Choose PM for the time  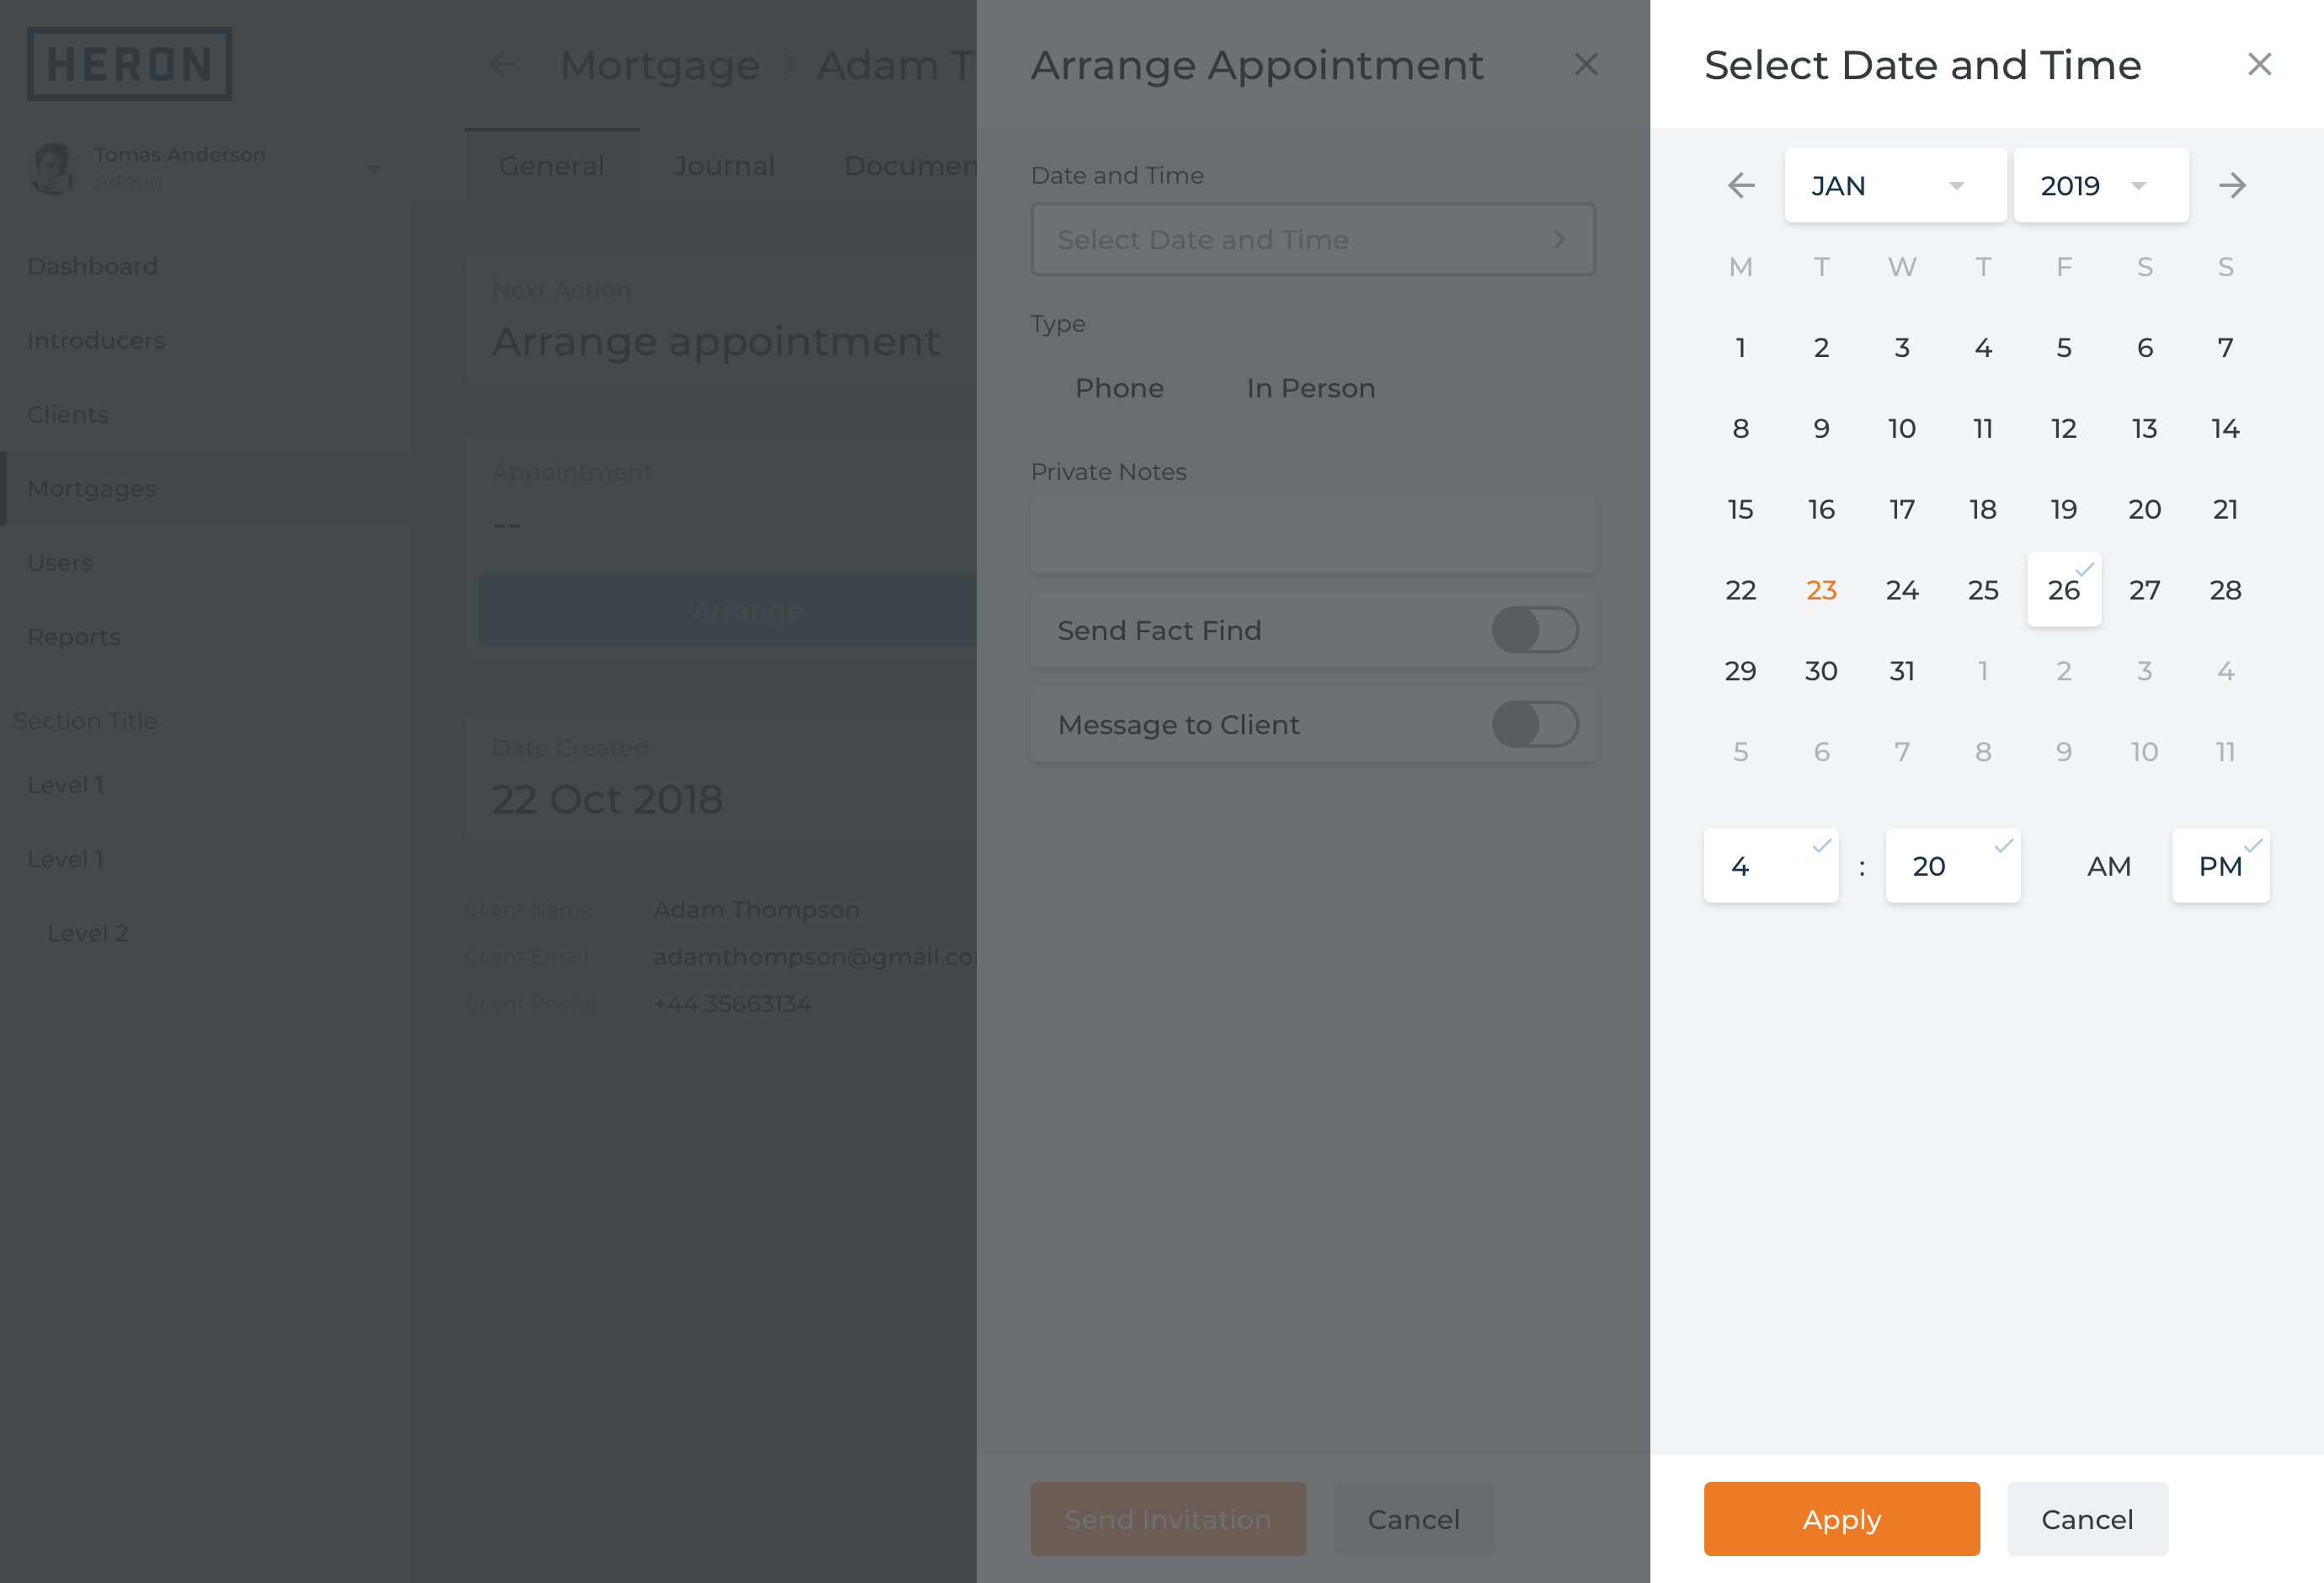pyautogui.click(x=2220, y=866)
